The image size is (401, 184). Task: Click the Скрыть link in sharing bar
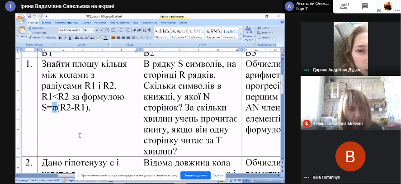coord(218,175)
